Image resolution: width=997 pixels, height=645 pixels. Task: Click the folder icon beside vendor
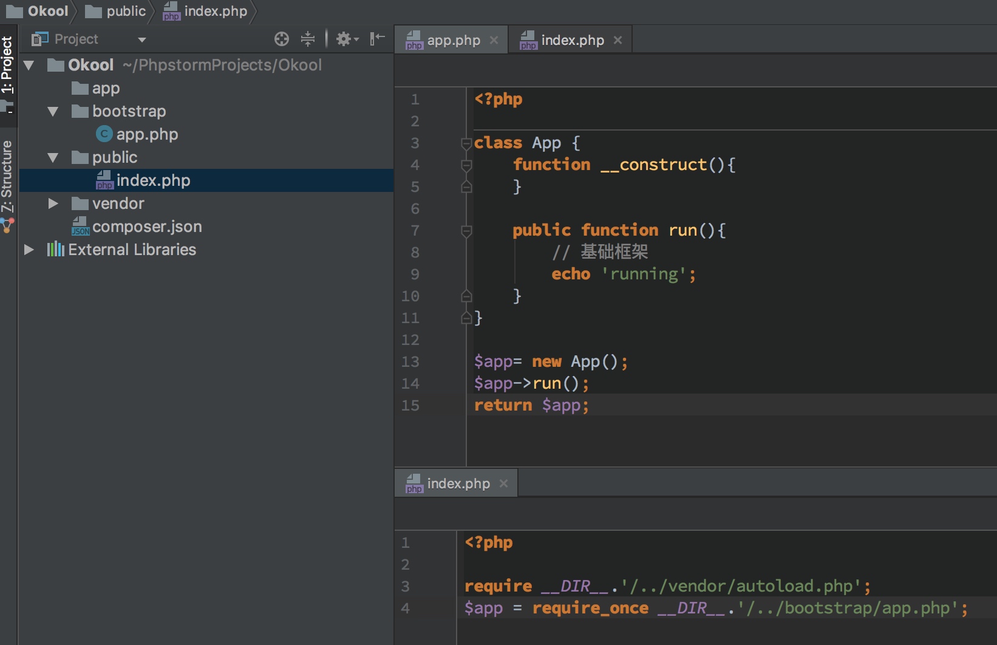coord(80,203)
